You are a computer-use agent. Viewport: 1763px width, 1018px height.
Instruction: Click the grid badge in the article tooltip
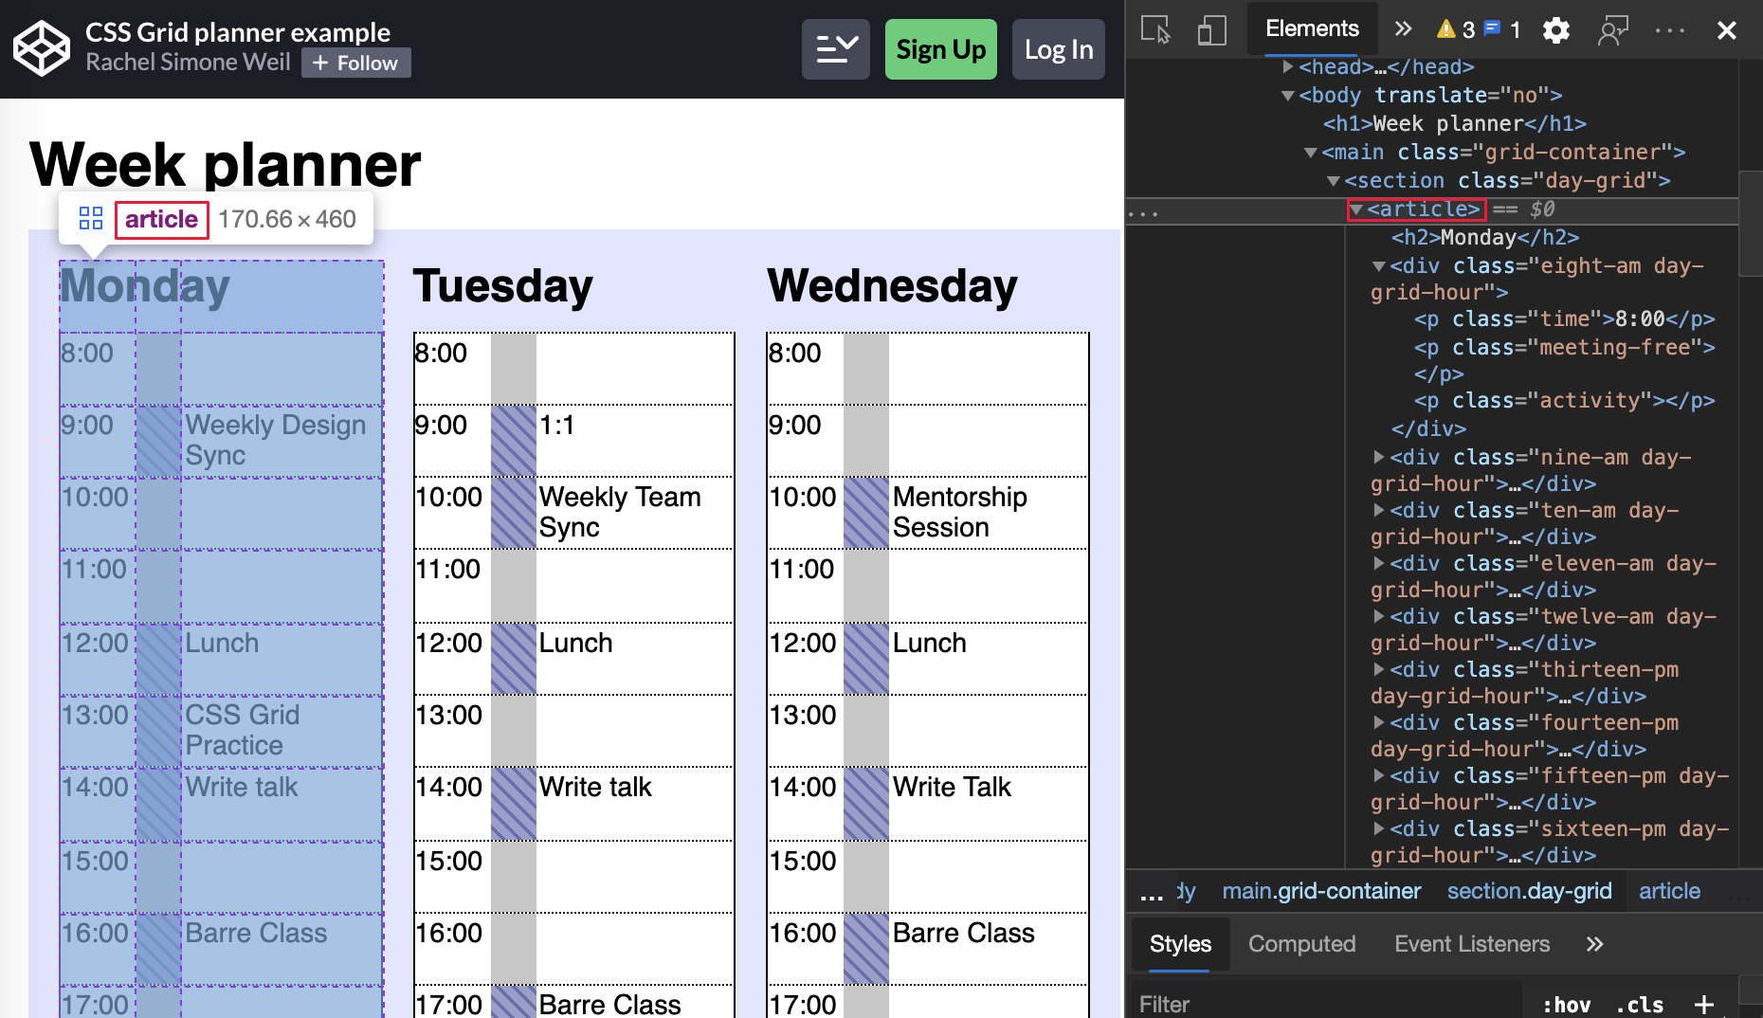(91, 218)
